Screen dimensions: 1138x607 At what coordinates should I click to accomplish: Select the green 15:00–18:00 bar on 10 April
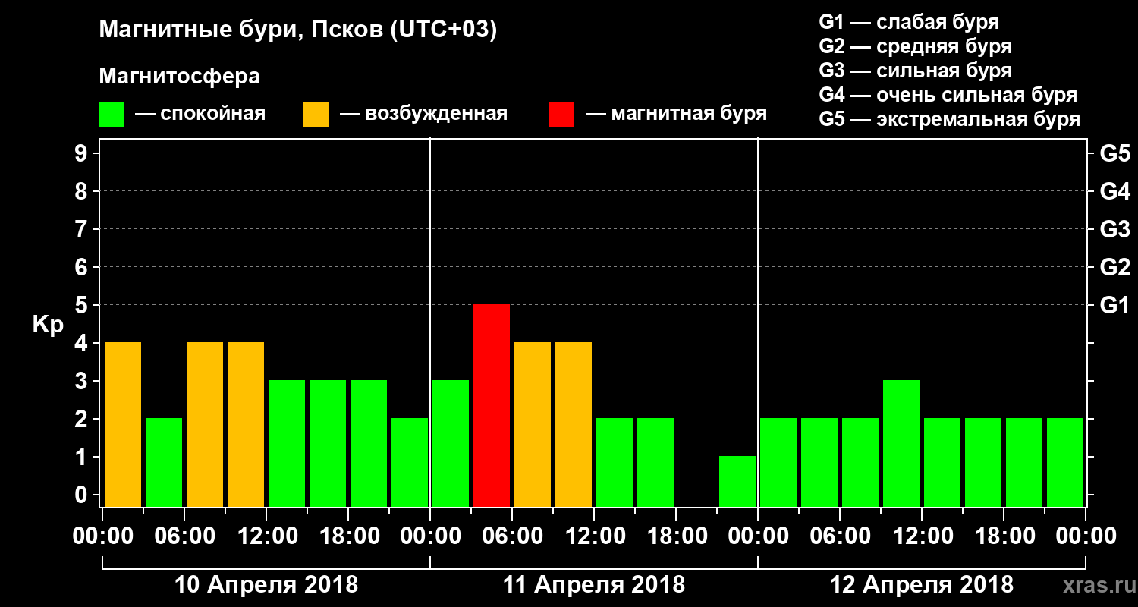[328, 443]
